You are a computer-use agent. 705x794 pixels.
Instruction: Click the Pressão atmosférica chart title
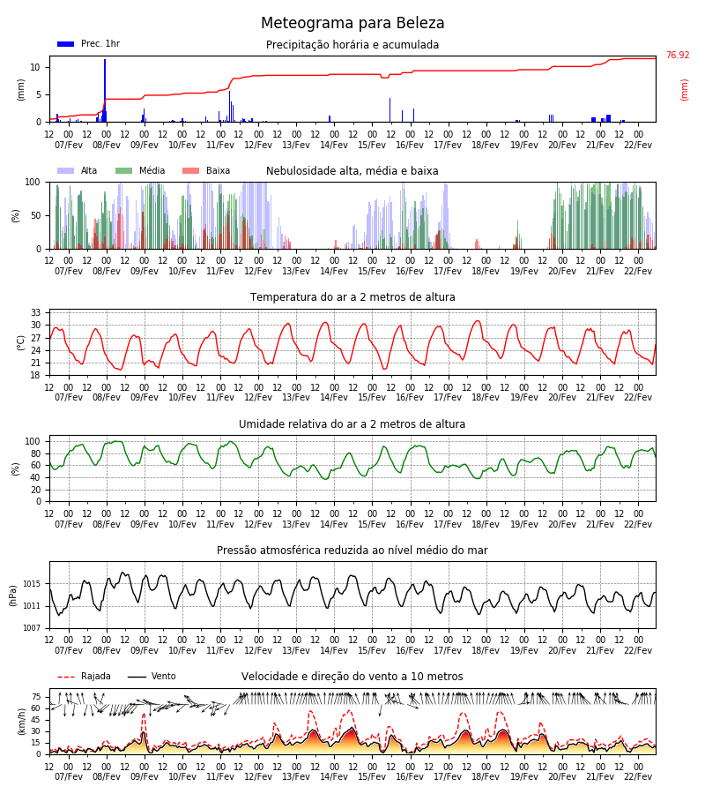coord(352,550)
